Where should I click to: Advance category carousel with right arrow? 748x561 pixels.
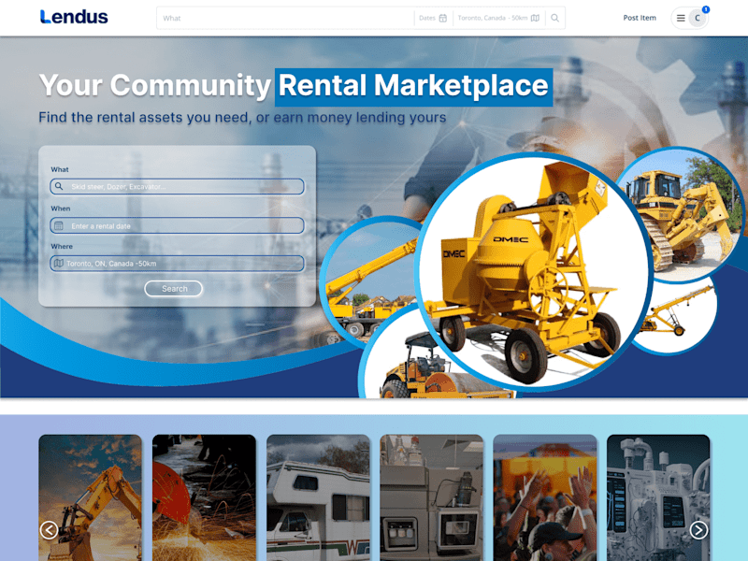(698, 530)
